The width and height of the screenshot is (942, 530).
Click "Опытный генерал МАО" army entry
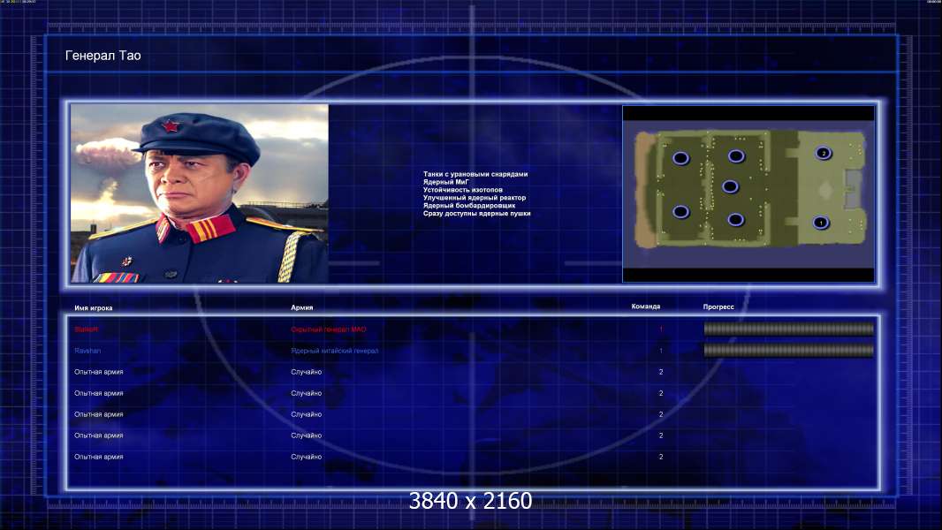(329, 329)
